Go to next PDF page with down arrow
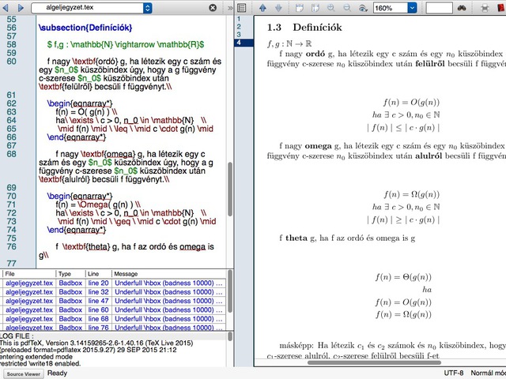506x379 pixels. tap(278, 8)
